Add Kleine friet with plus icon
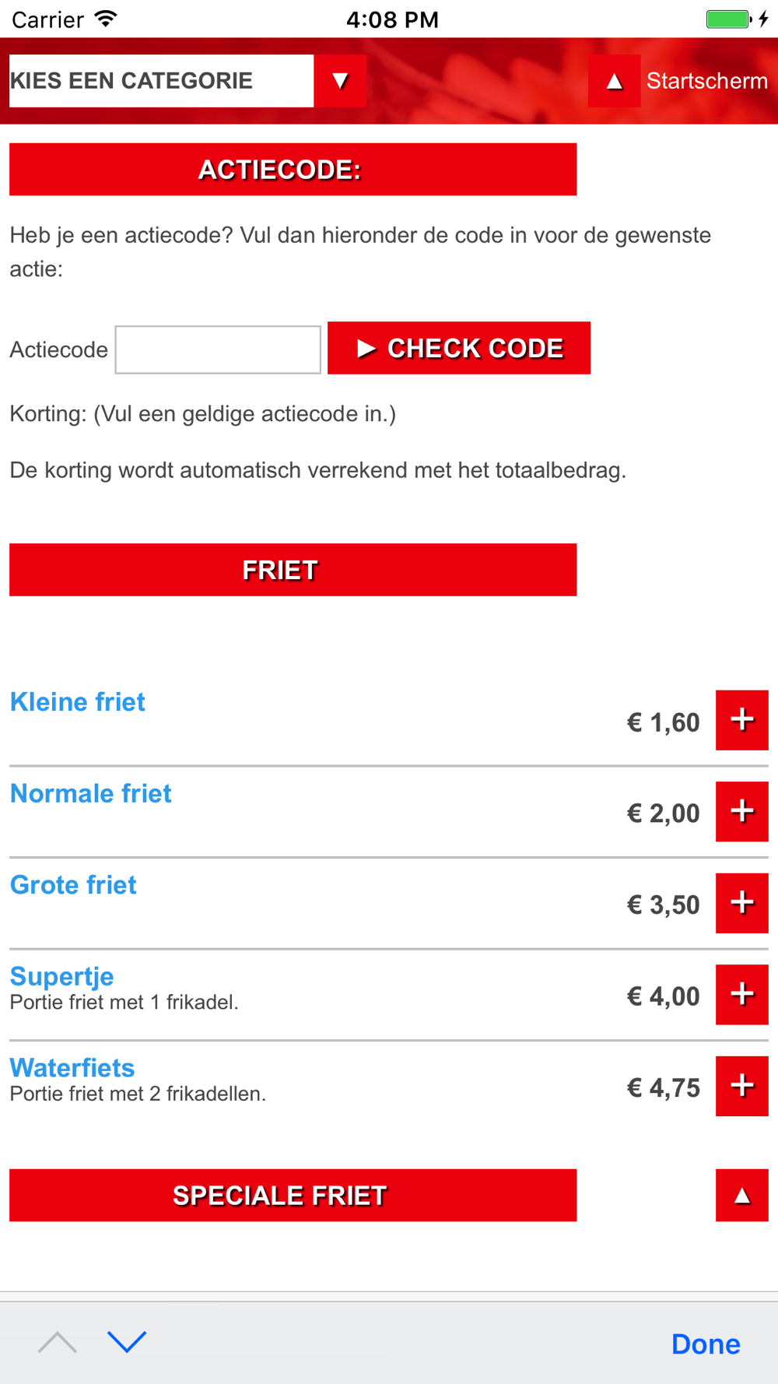Screen dimensions: 778x1384 pyautogui.click(x=741, y=720)
